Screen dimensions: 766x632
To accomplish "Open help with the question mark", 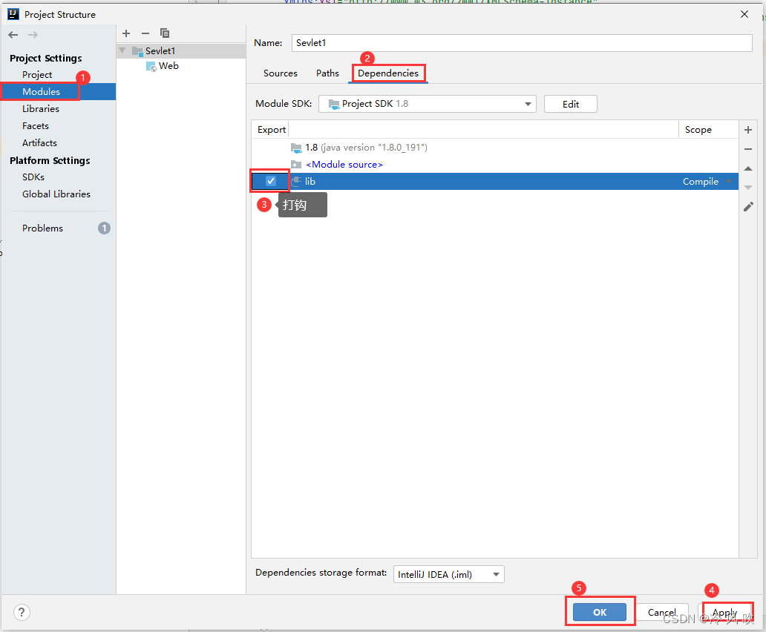I will (22, 612).
